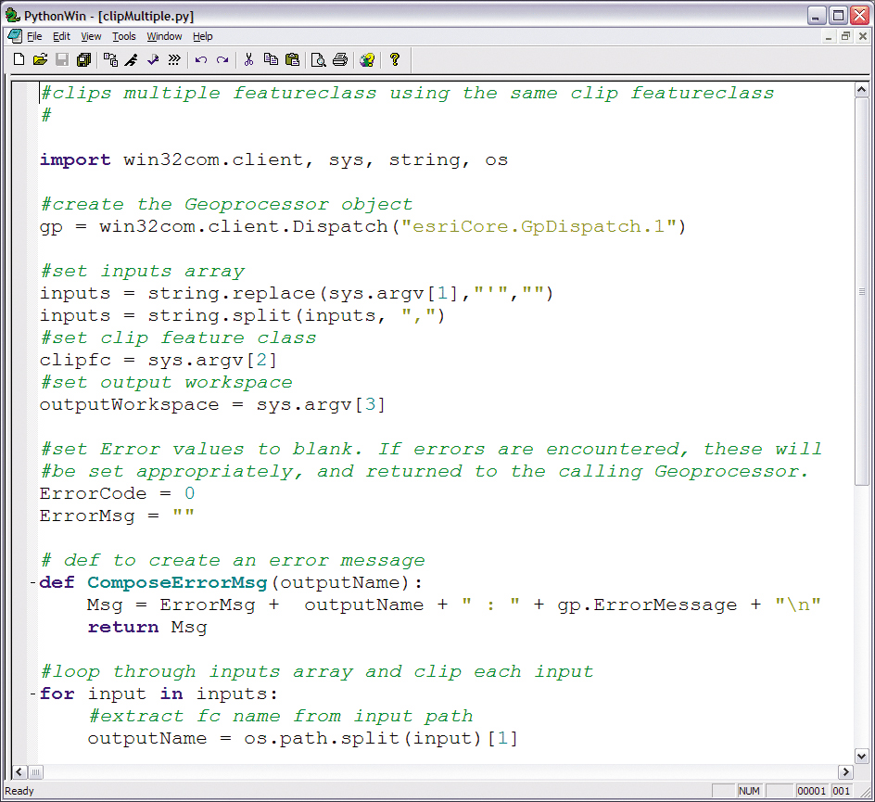Open the Edit menu

[x=61, y=36]
